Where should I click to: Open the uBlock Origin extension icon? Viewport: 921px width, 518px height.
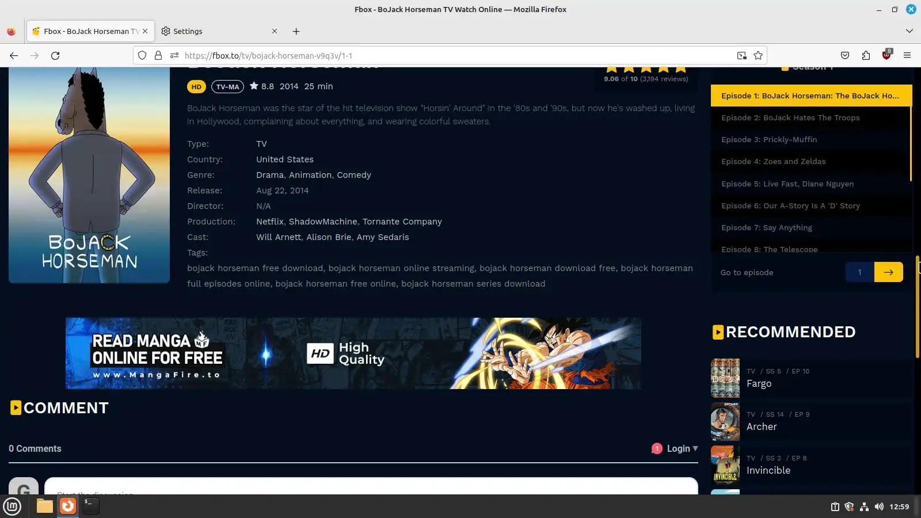(886, 55)
